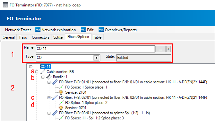Viewport: 215px width, 121px height.
Task: Collapse the FO Fiber F/B: 03/01 node
Action: point(49,113)
